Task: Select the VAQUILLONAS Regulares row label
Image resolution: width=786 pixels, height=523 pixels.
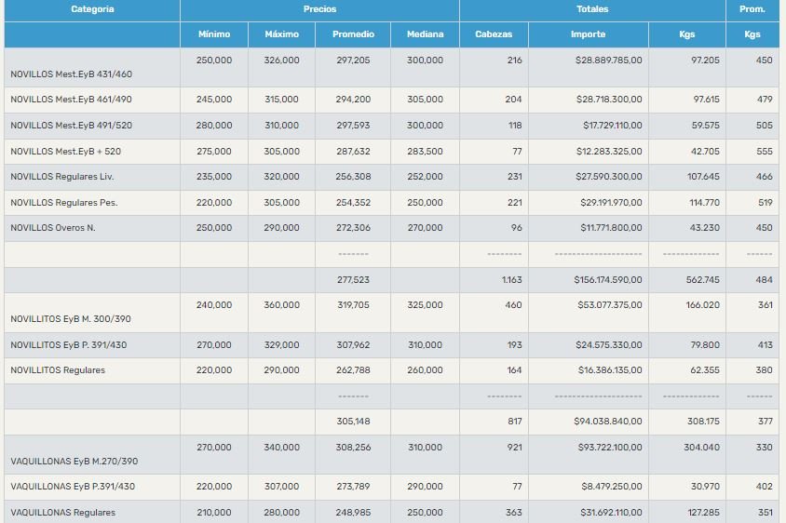Action: coord(62,513)
